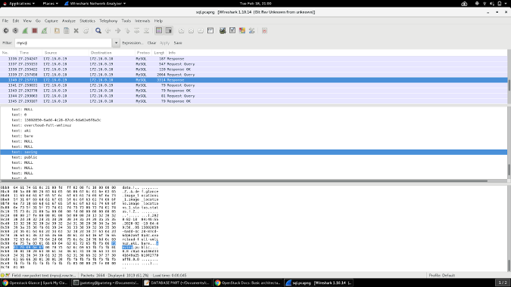Click the expert info status bar icon
The height and width of the screenshot is (287, 511).
(2, 276)
